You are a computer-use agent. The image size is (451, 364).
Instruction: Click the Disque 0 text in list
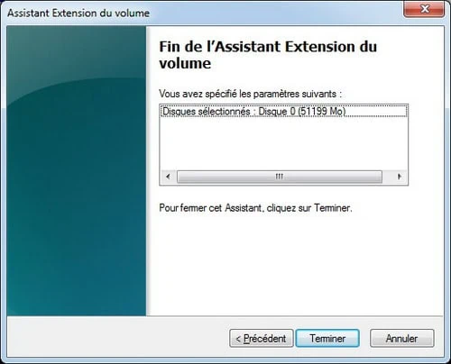(x=277, y=111)
